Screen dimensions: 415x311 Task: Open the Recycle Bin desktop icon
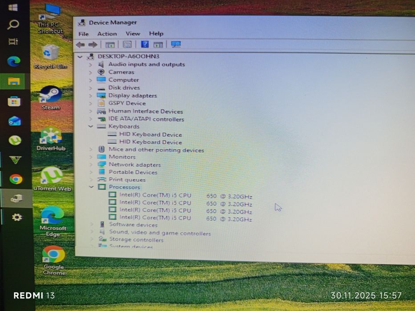pos(51,56)
